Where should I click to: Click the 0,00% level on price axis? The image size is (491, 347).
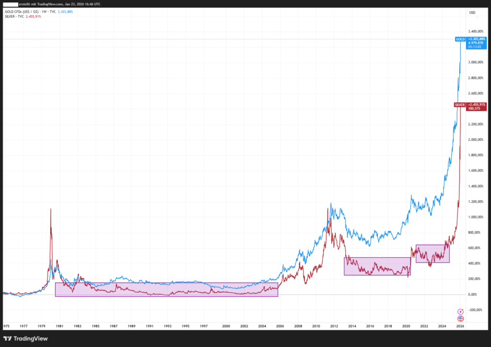474,294
